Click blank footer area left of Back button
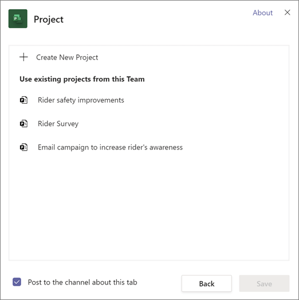 pyautogui.click(x=159, y=283)
